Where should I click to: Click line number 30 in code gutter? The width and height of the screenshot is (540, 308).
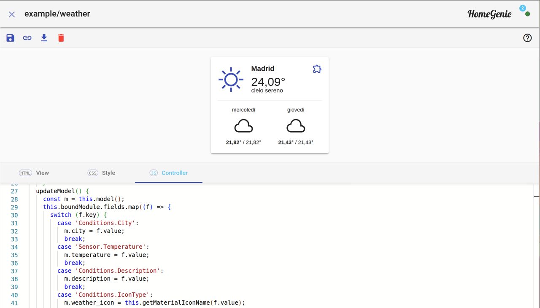pyautogui.click(x=14, y=215)
